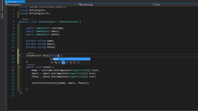This screenshot has width=198, height=111.
Task: Click 'UnityEngine.UI;' using directive
Action: [39, 13]
